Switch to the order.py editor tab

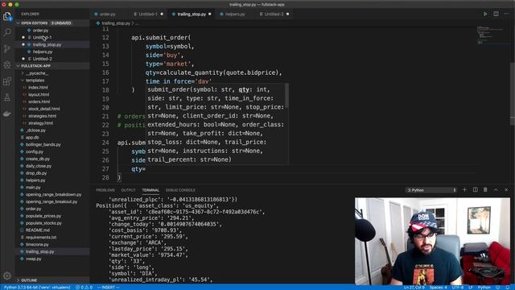(107, 14)
